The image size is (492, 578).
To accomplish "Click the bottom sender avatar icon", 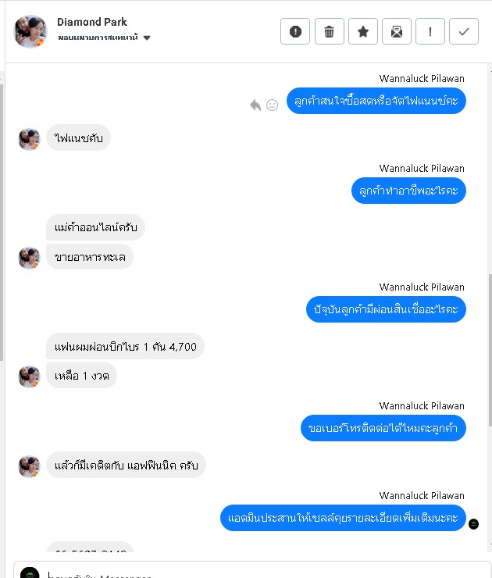I will 30,573.
